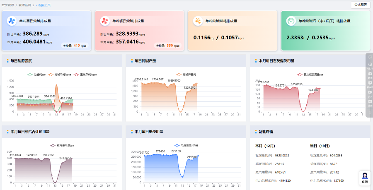This screenshot has width=373, height=190.
Task: Click the 当日 (19日) column heading
Action: coord(320,146)
